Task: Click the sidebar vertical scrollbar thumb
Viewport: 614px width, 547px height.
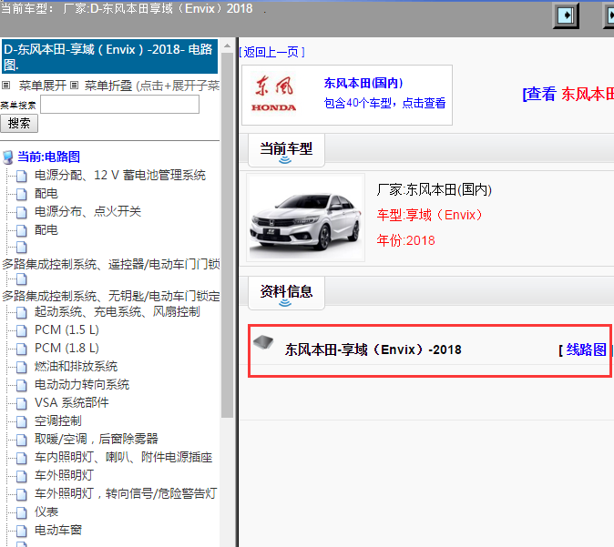Action: click(x=227, y=235)
